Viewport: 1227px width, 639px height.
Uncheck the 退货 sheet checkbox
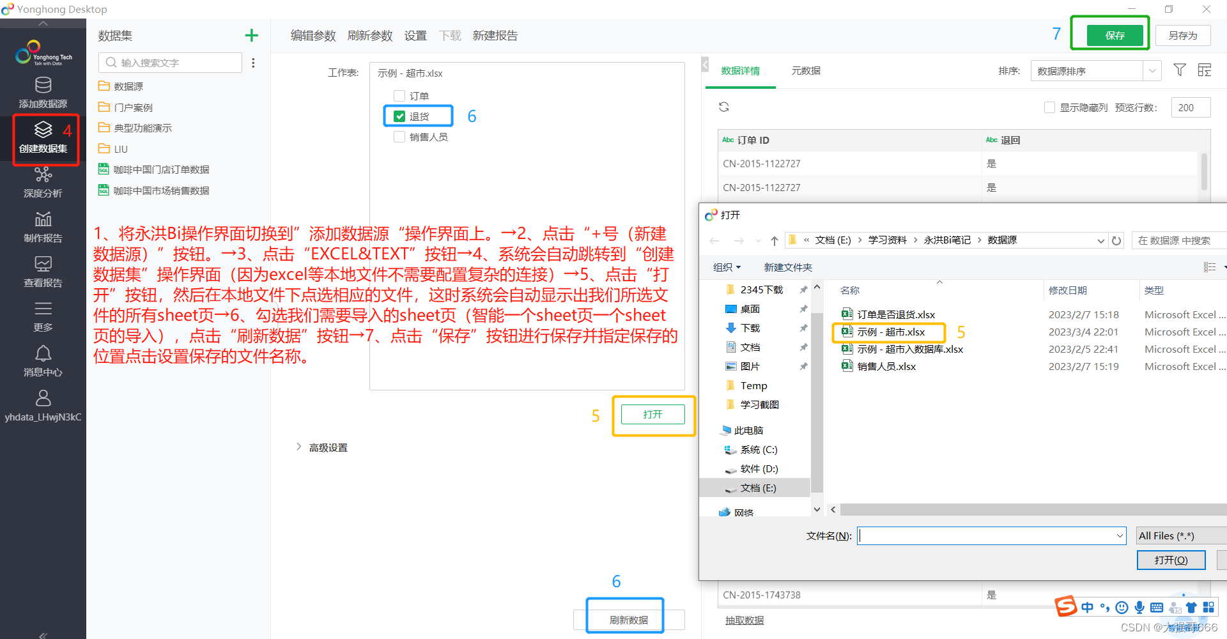(x=399, y=116)
